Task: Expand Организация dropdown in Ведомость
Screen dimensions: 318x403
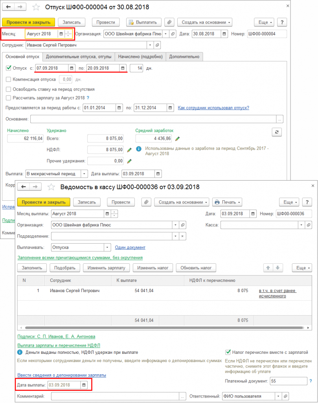Action: pyautogui.click(x=175, y=225)
